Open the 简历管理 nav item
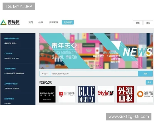The width and height of the screenshot is (154, 123). [x=54, y=23]
